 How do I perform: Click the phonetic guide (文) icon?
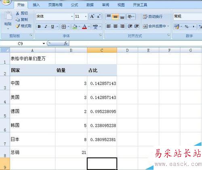pos(95,27)
